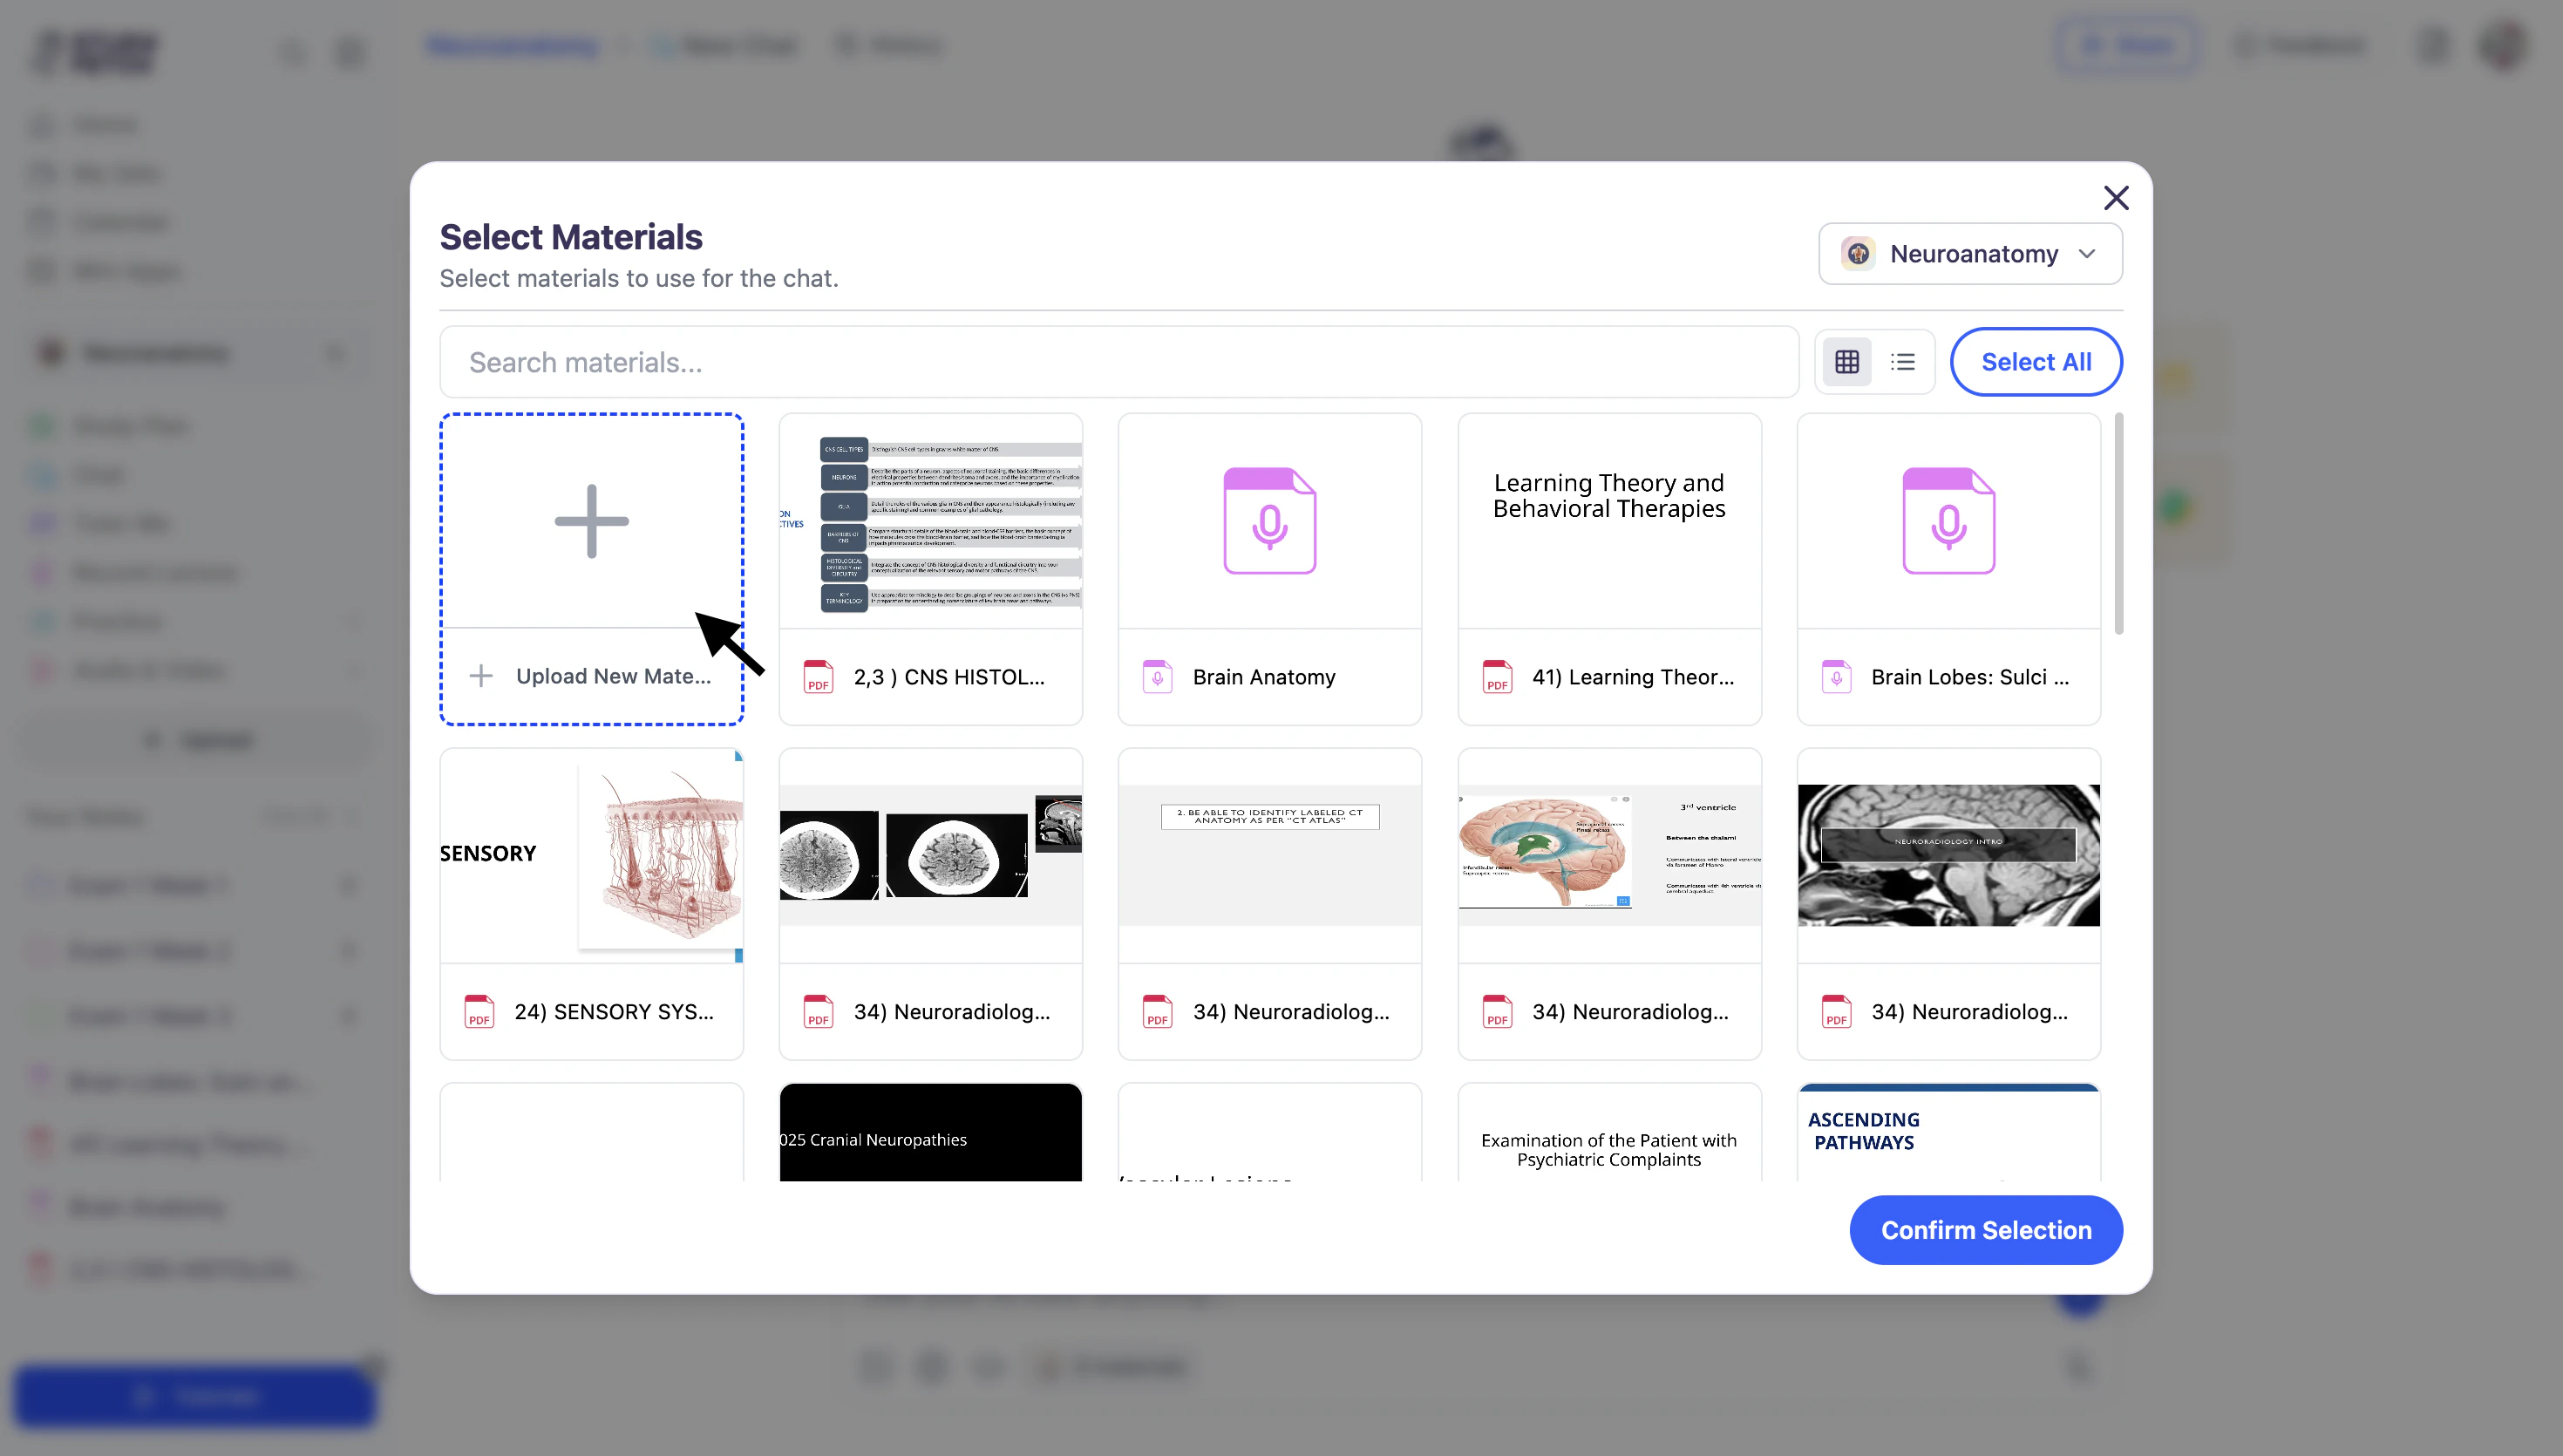Click the materials list vertical scrollbar
Screen dimensions: 2563x1456
click(x=2118, y=524)
